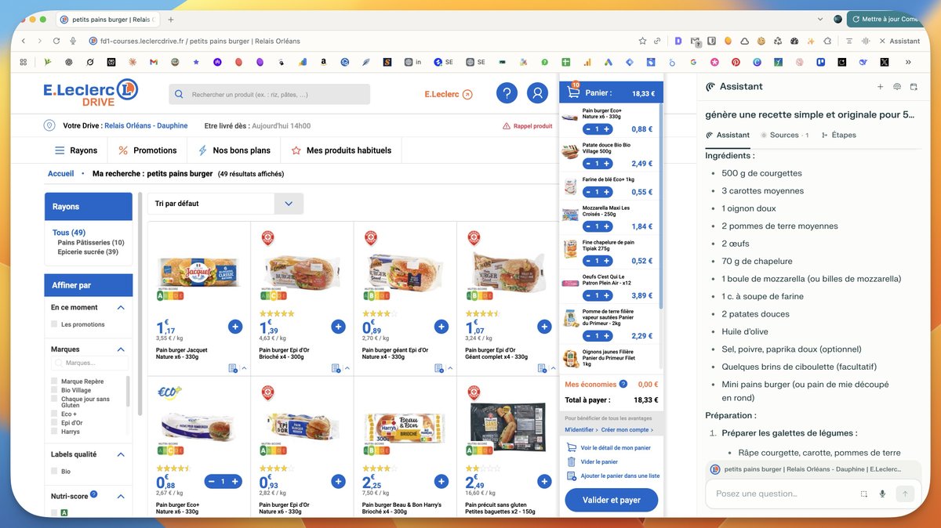Check the Les promotions filter
The image size is (941, 528).
click(54, 324)
